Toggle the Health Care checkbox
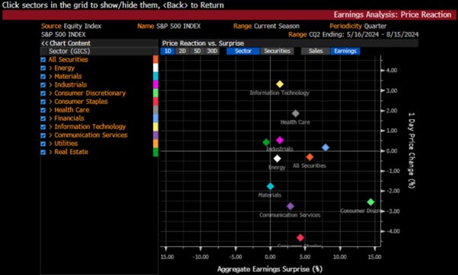The height and width of the screenshot is (275, 458). (x=43, y=110)
